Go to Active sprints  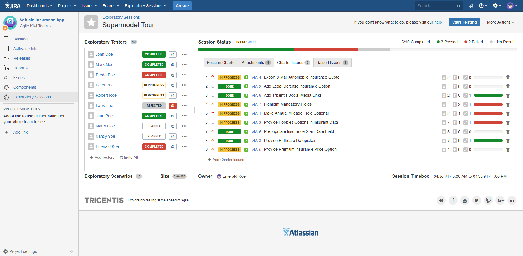tap(25, 49)
